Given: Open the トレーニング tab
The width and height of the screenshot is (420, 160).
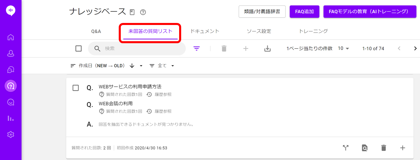Looking at the screenshot, I should (x=313, y=31).
